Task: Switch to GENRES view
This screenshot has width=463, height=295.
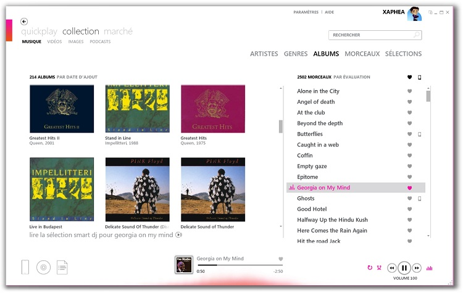Action: pyautogui.click(x=296, y=54)
